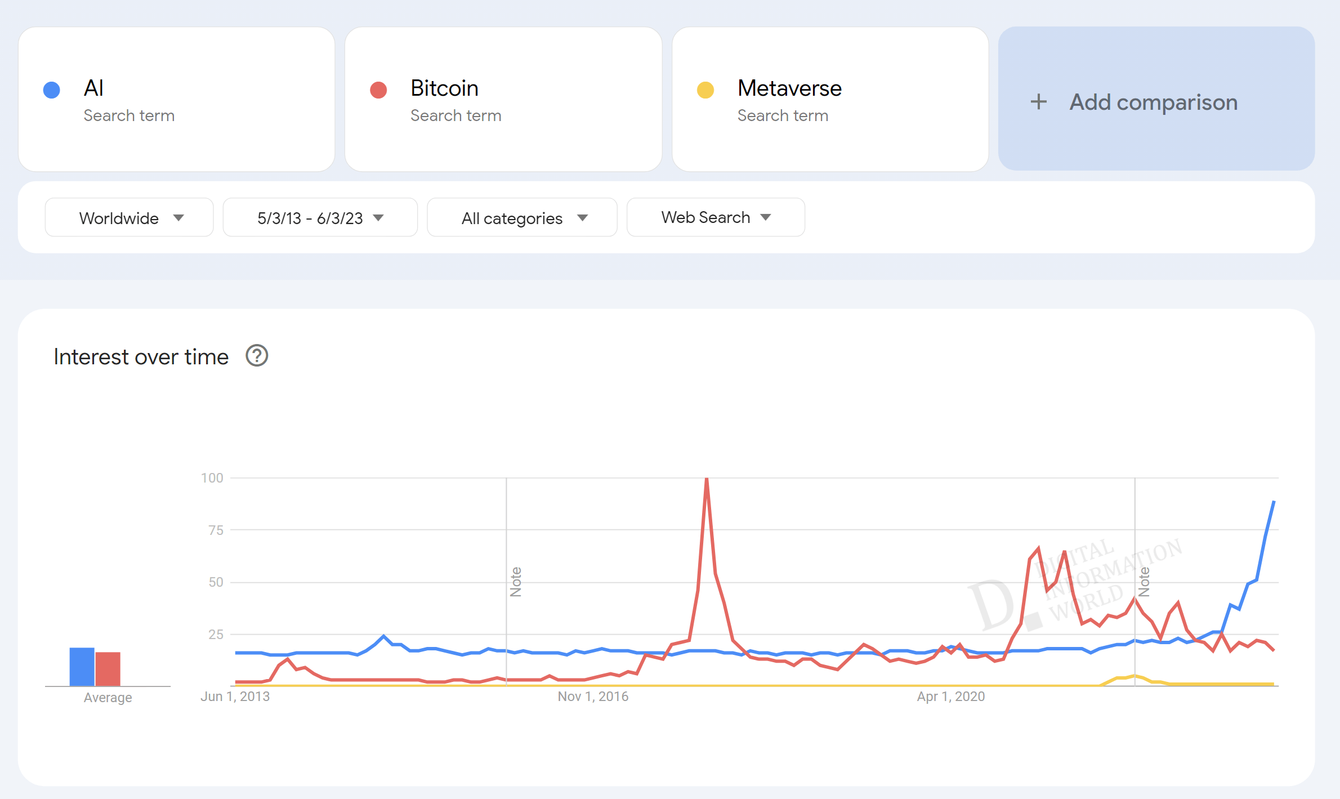Click the Bitcoin peak at 100 on chart
1340x799 pixels.
[707, 479]
